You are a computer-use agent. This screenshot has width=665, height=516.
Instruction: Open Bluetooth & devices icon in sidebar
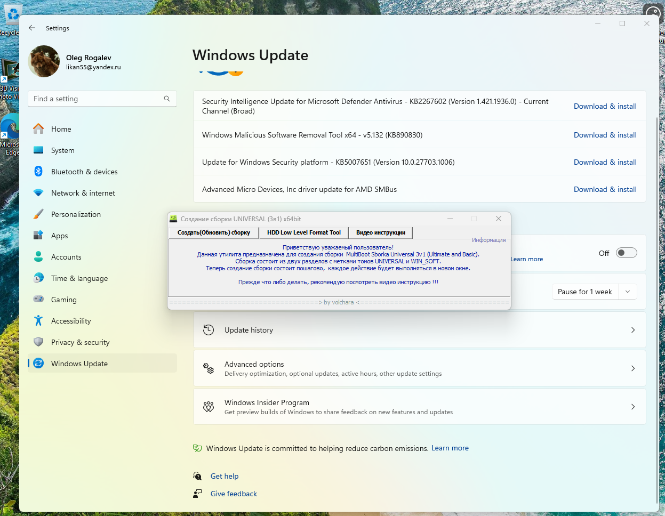(x=38, y=172)
